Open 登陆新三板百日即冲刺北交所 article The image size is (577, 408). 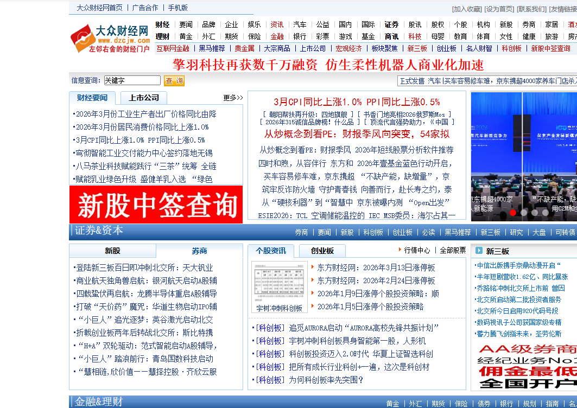tap(143, 268)
